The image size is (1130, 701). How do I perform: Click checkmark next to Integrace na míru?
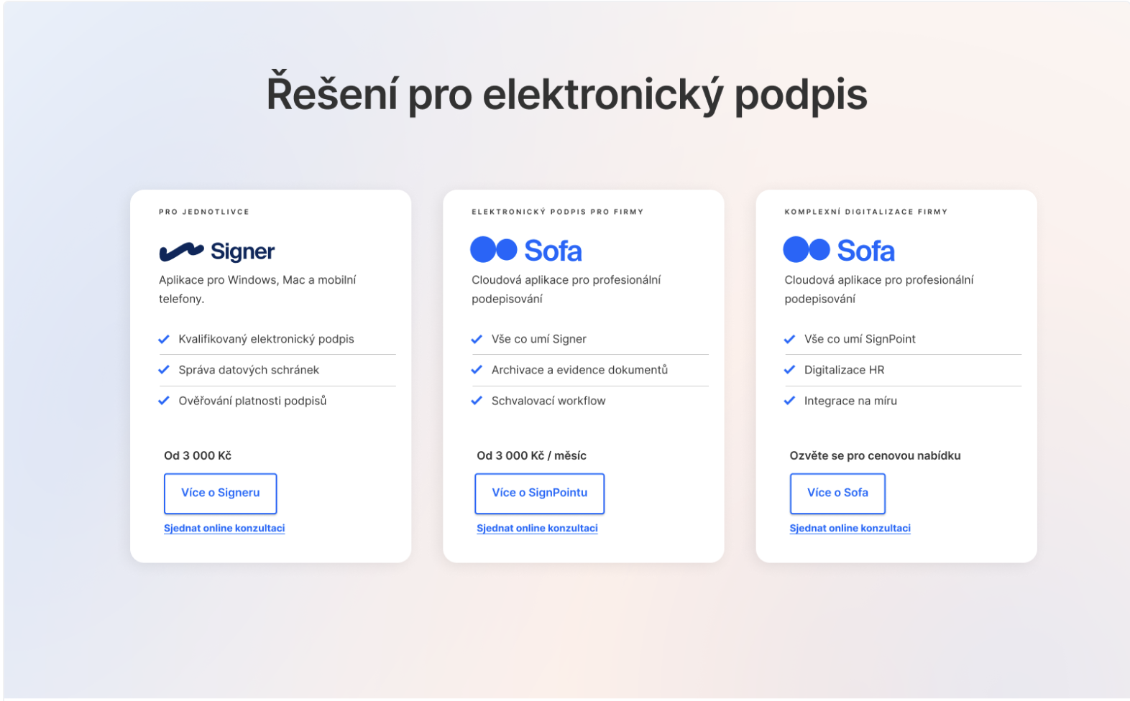pyautogui.click(x=789, y=401)
